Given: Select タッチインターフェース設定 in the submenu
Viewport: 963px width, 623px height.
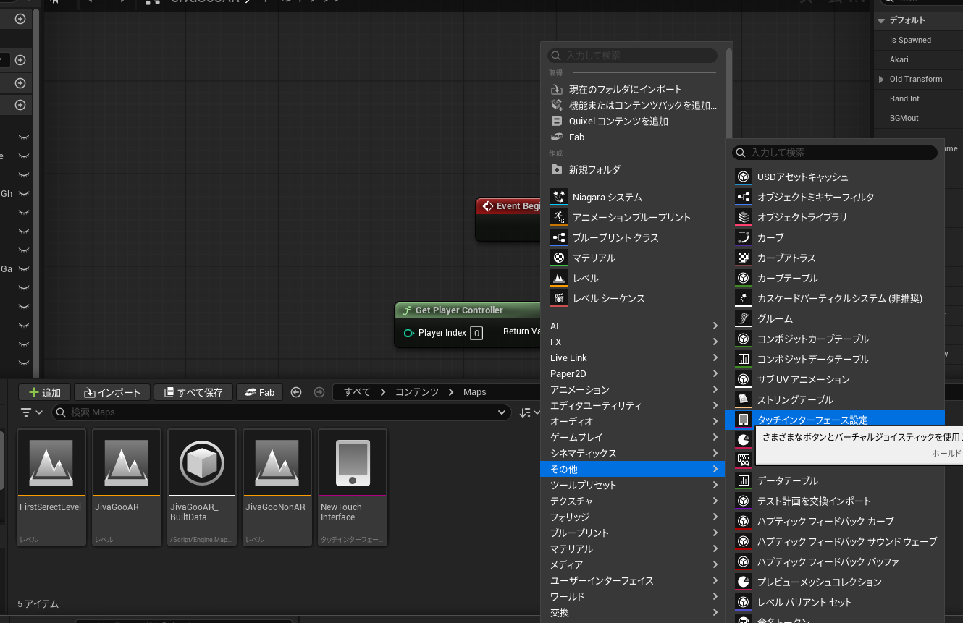Looking at the screenshot, I should pos(812,420).
